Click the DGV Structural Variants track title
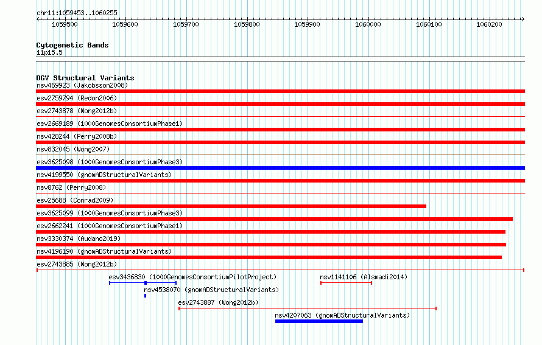Image resolution: width=542 pixels, height=345 pixels. pos(85,78)
